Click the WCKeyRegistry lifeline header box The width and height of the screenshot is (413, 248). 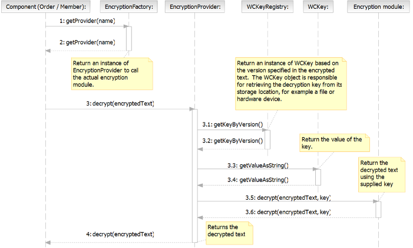(x=267, y=7)
